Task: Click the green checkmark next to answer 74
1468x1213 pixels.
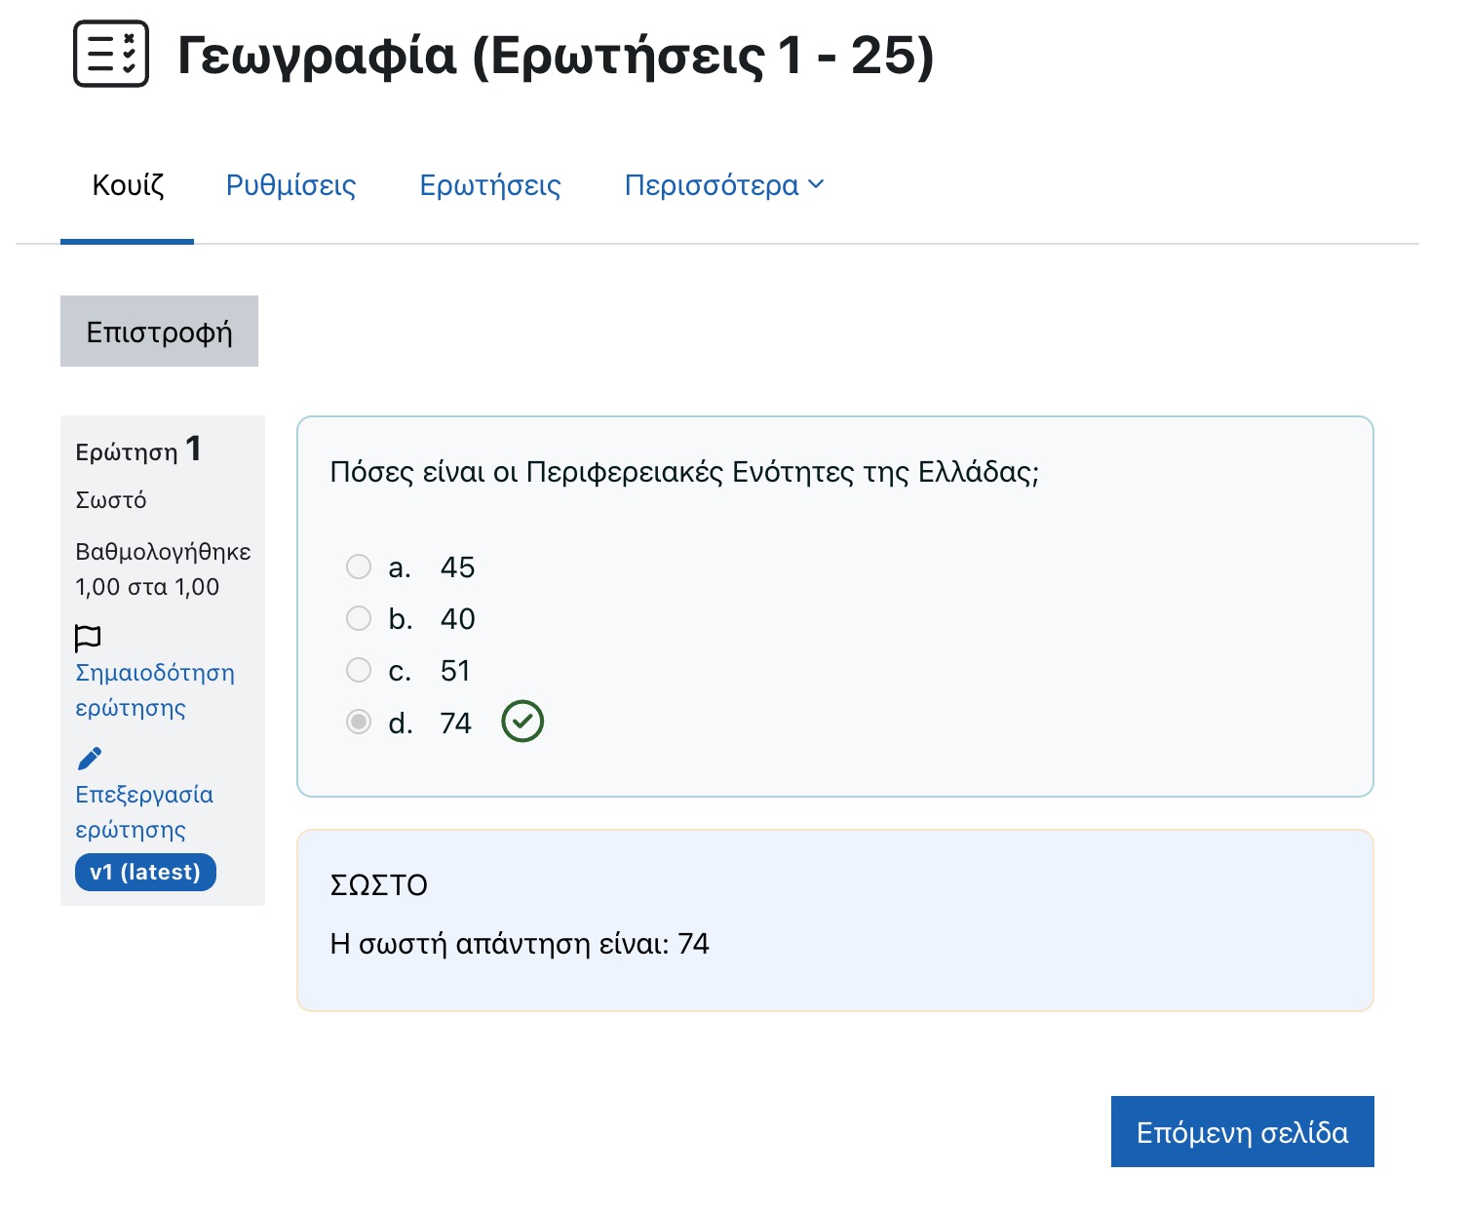Action: click(522, 723)
